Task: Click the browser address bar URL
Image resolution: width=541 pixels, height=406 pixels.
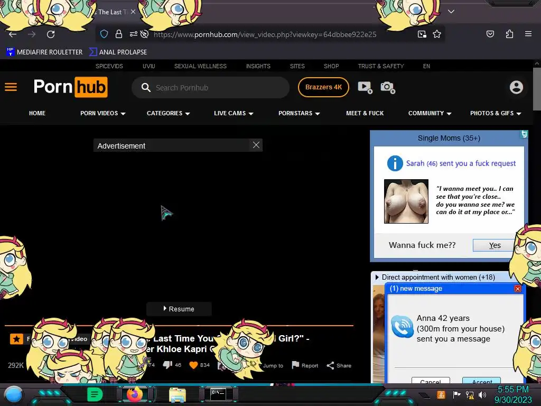Action: [x=265, y=34]
